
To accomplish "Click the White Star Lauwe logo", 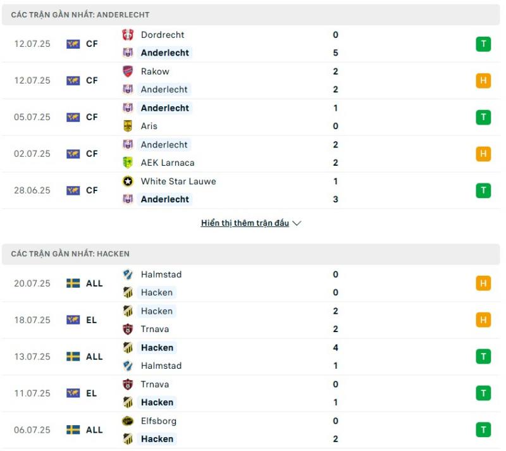I will (x=128, y=182).
